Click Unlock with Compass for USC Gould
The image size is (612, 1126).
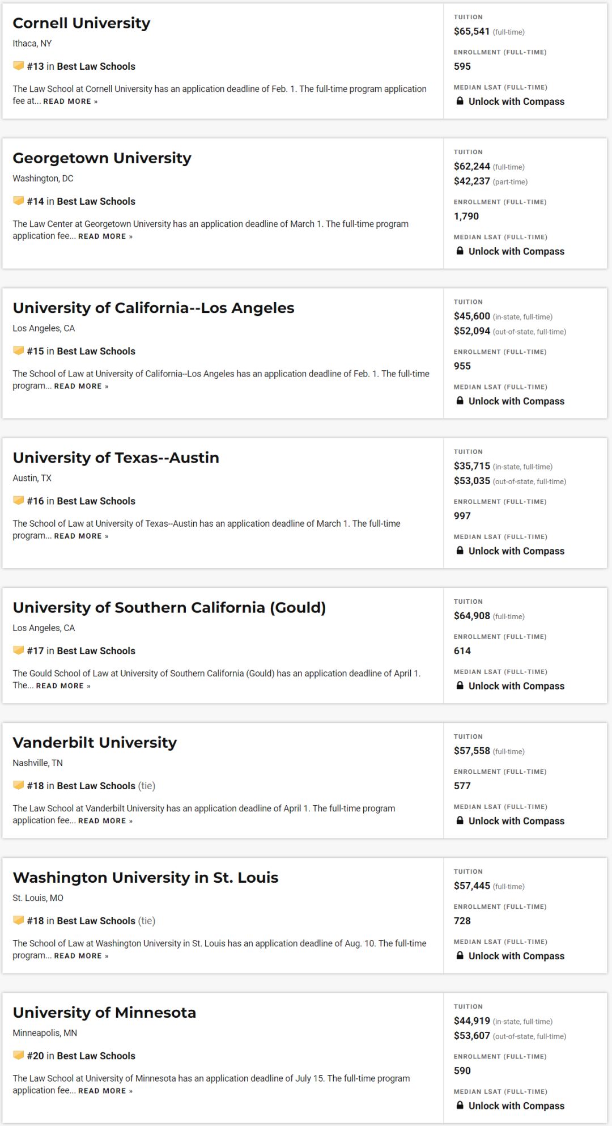516,685
